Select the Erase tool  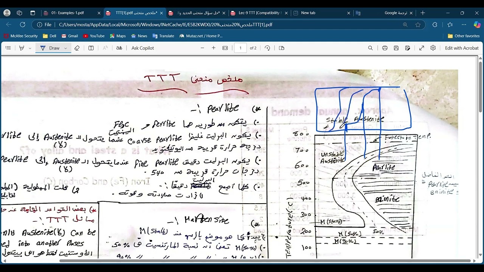[x=77, y=48]
